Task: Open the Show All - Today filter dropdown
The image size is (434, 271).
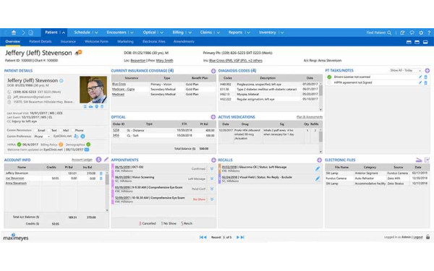Action: (406, 71)
